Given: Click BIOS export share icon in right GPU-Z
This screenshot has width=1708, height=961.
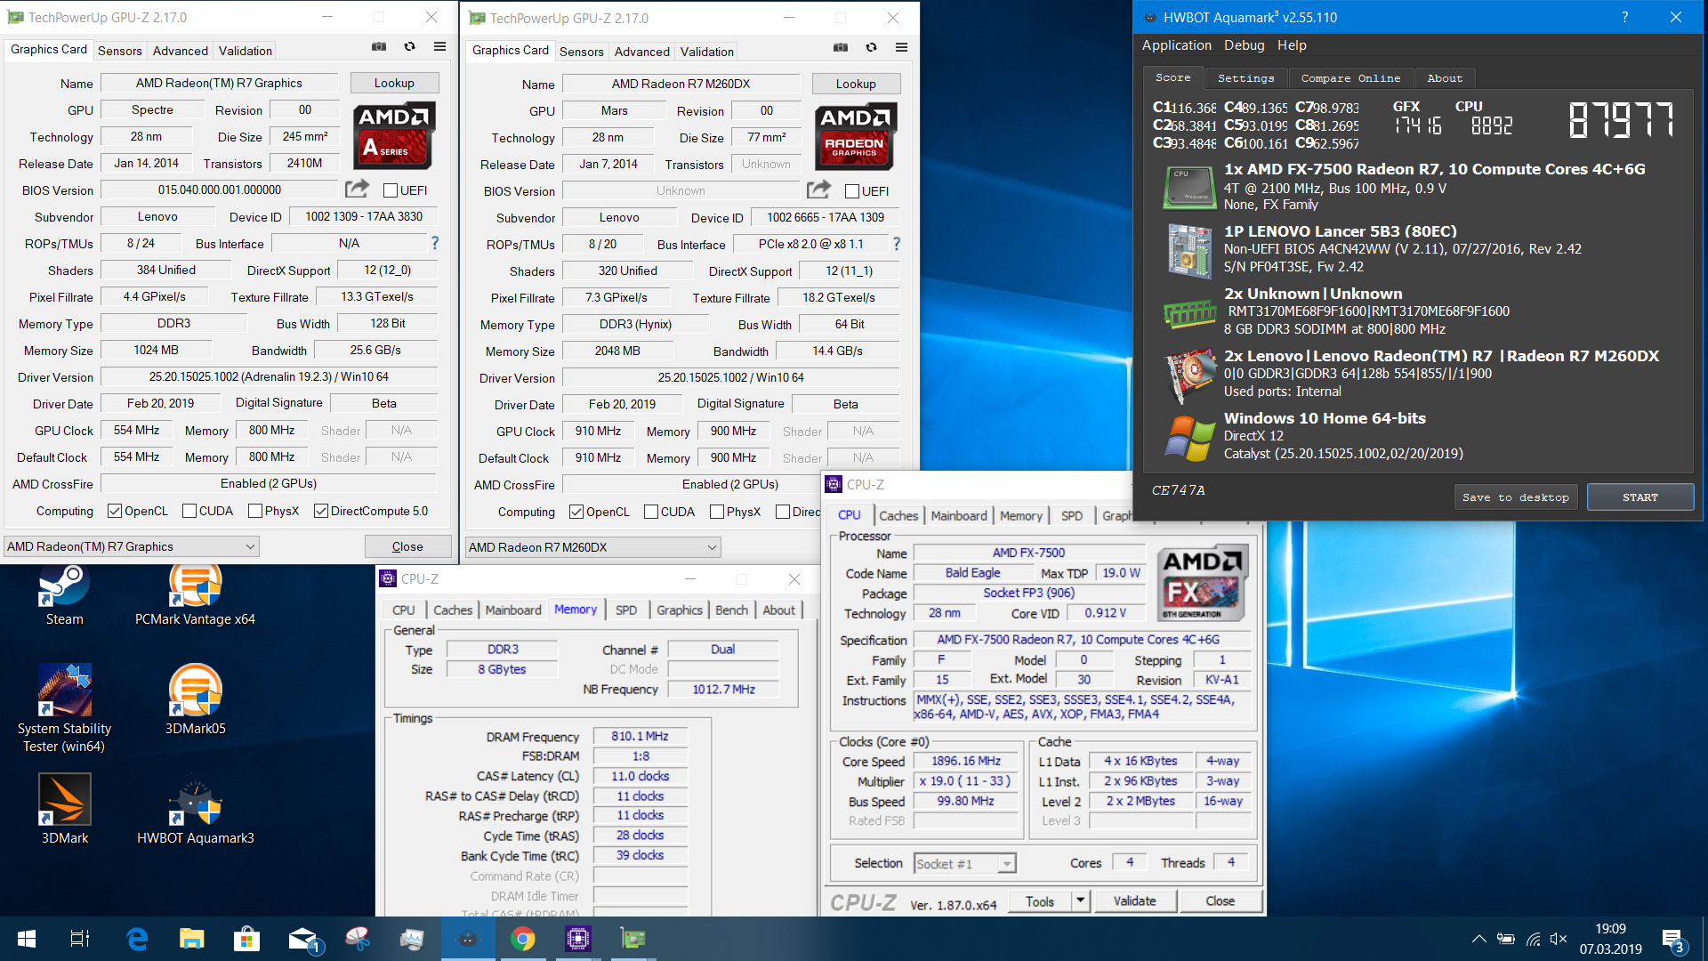Looking at the screenshot, I should [819, 190].
